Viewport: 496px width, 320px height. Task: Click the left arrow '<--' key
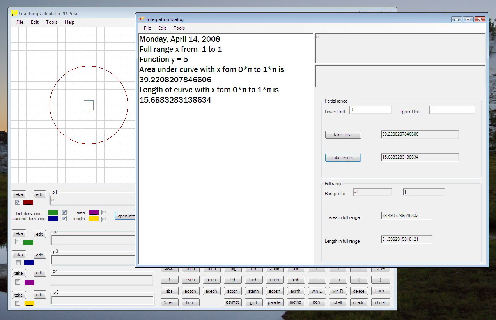click(x=317, y=280)
